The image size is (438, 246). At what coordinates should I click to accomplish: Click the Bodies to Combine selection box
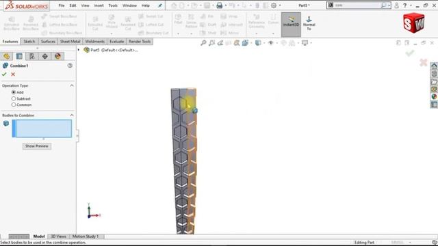[x=42, y=128]
